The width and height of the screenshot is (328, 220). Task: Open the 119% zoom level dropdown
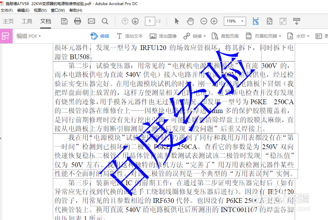[x=235, y=21]
